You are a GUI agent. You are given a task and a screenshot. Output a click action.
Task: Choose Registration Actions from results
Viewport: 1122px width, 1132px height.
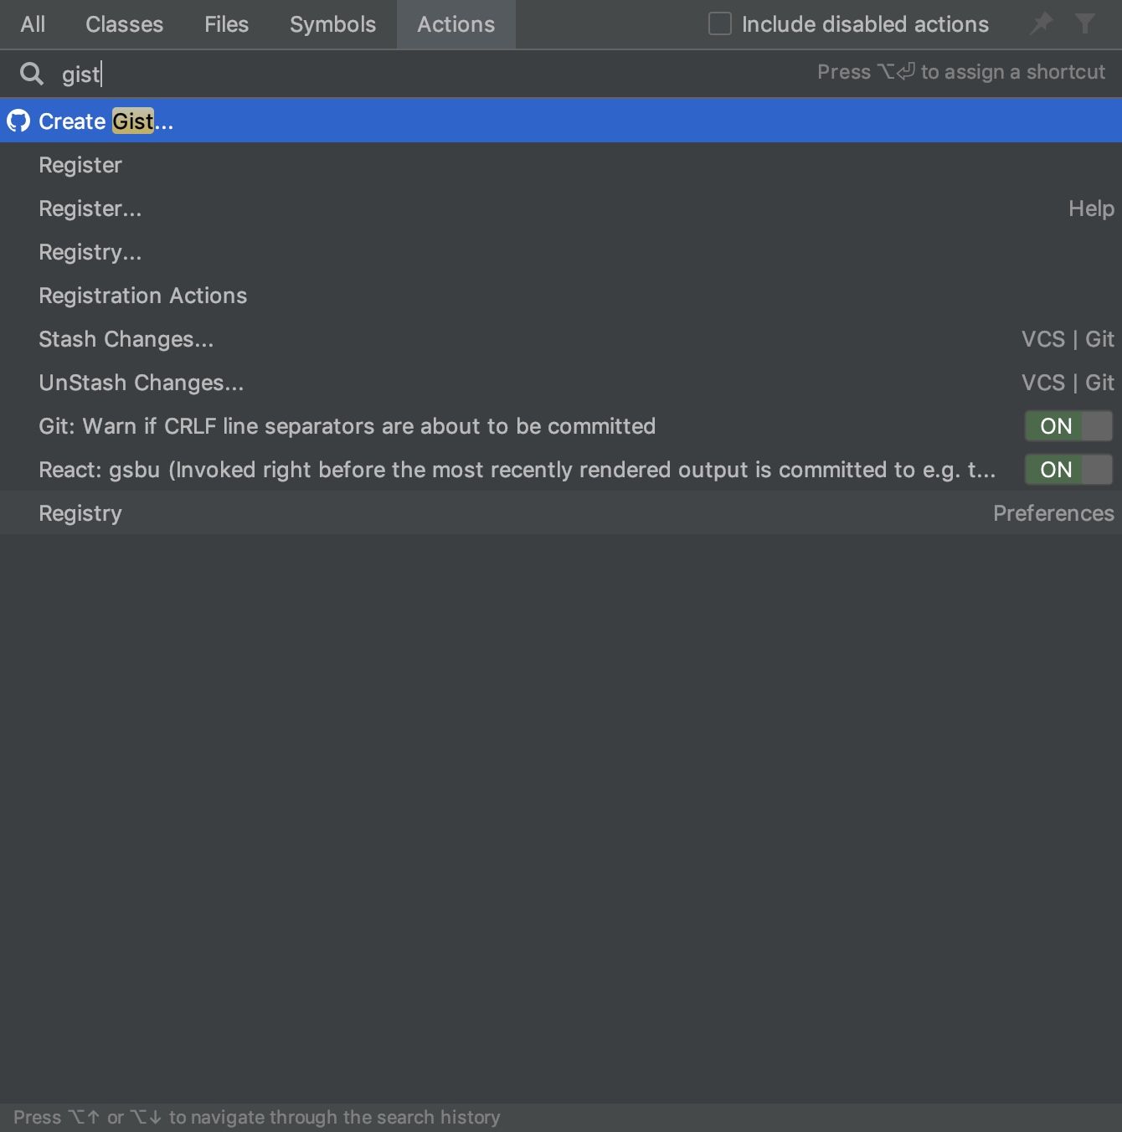pos(143,296)
